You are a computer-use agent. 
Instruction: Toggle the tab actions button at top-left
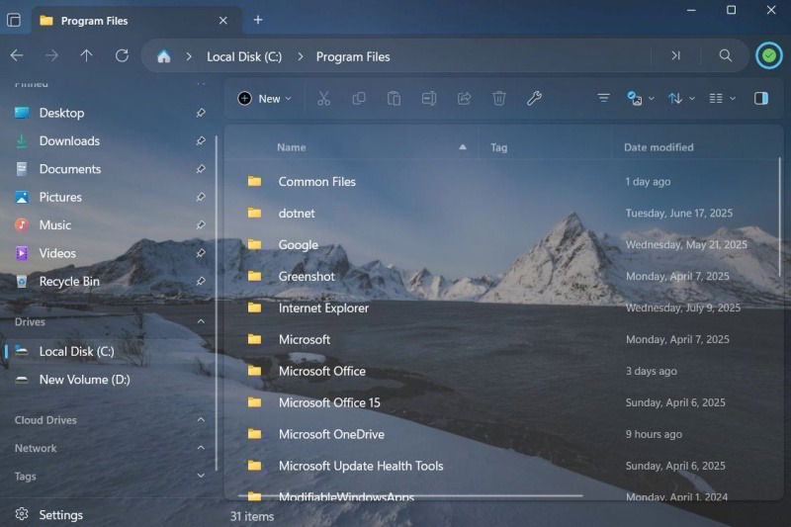coord(14,20)
